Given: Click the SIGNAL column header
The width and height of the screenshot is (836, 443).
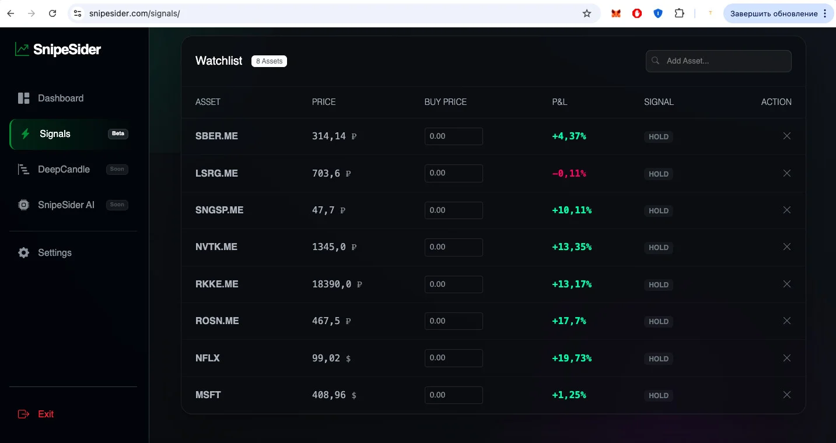Looking at the screenshot, I should (659, 102).
